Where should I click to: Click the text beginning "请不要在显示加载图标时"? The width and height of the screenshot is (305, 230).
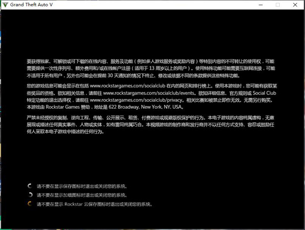(82, 195)
